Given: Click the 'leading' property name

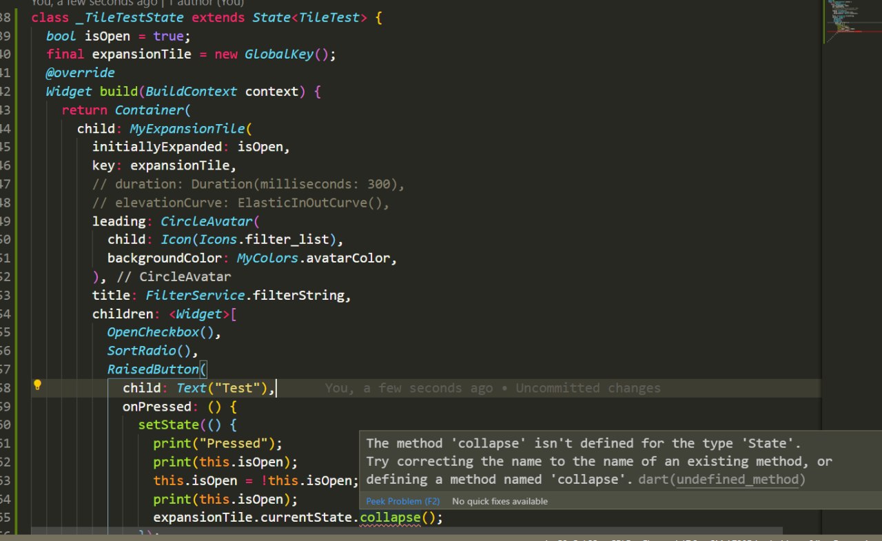Looking at the screenshot, I should click(x=119, y=221).
